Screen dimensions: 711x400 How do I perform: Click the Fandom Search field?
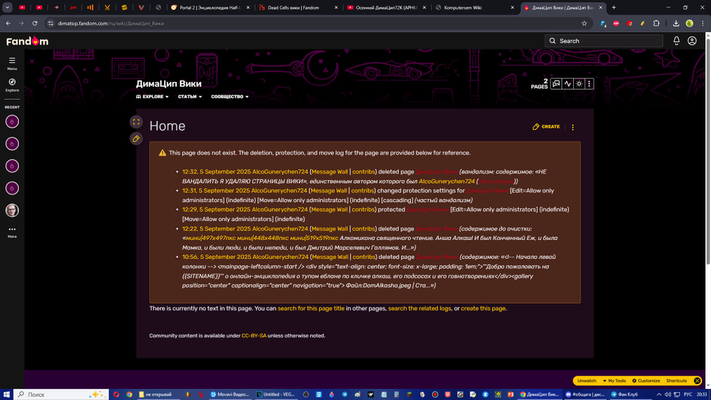tap(604, 41)
